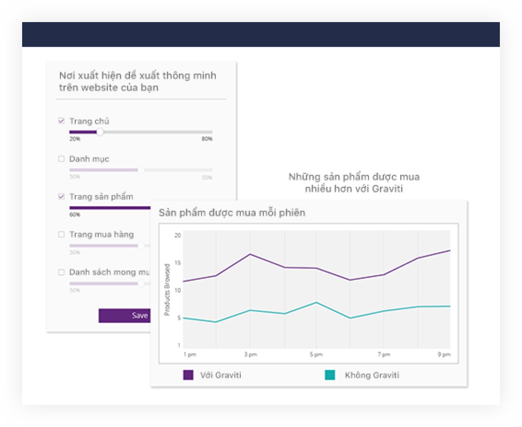Click the 7 pm axis label

[384, 355]
